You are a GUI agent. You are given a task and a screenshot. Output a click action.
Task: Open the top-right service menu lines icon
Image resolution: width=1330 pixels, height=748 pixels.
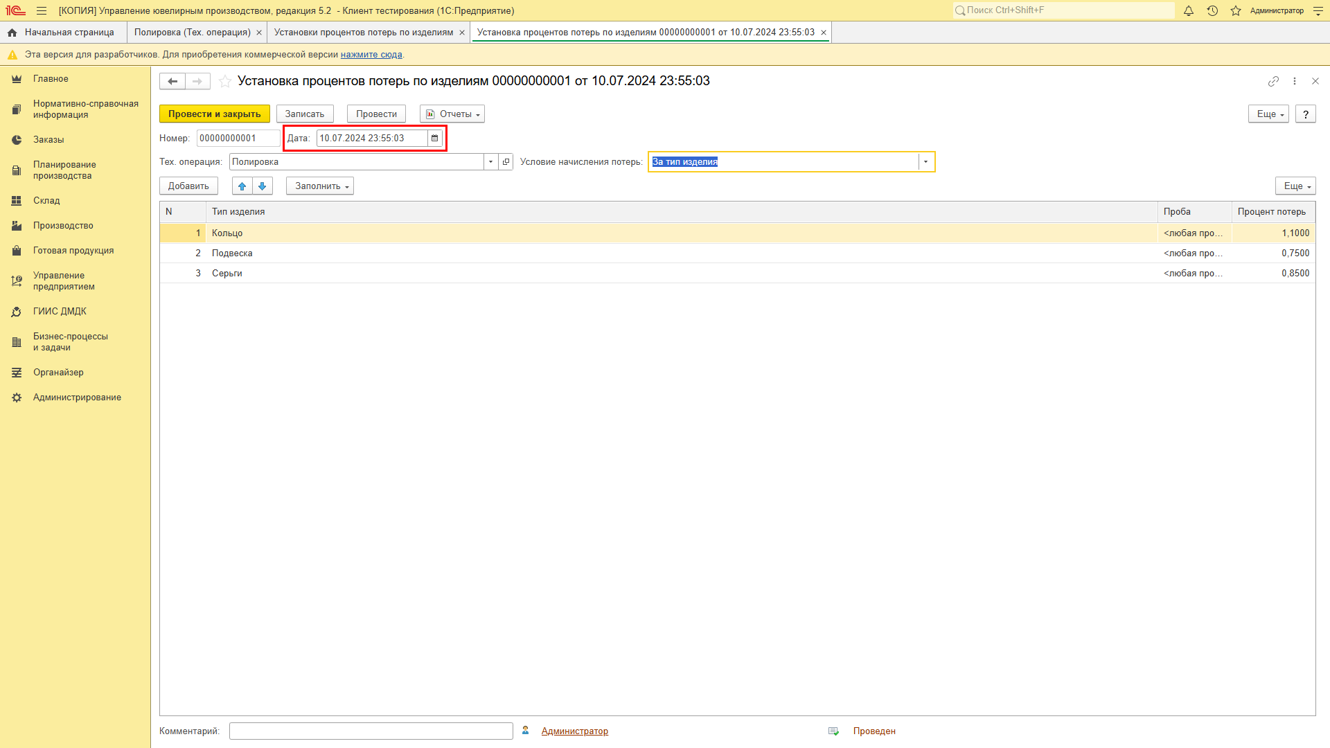pyautogui.click(x=1318, y=10)
